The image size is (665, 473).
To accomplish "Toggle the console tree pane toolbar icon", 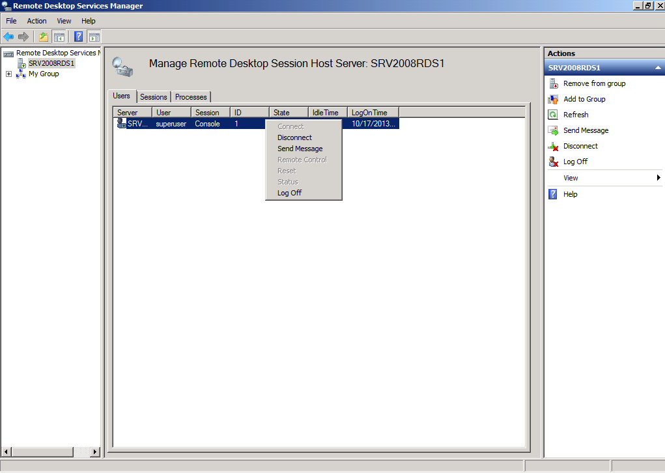I will pos(59,37).
